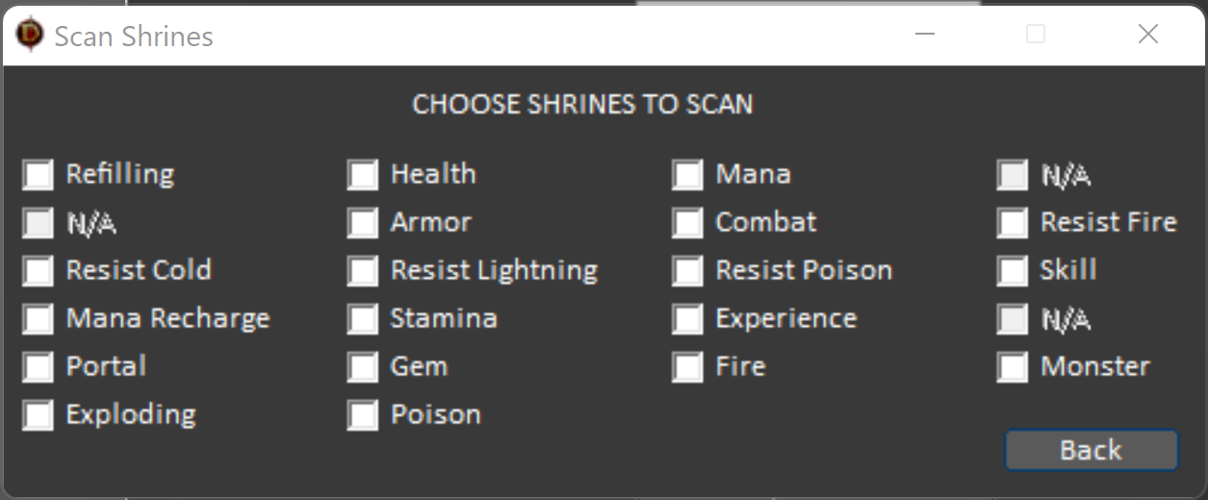
Task: Toggle the Experience shrine checkbox
Action: pos(687,319)
